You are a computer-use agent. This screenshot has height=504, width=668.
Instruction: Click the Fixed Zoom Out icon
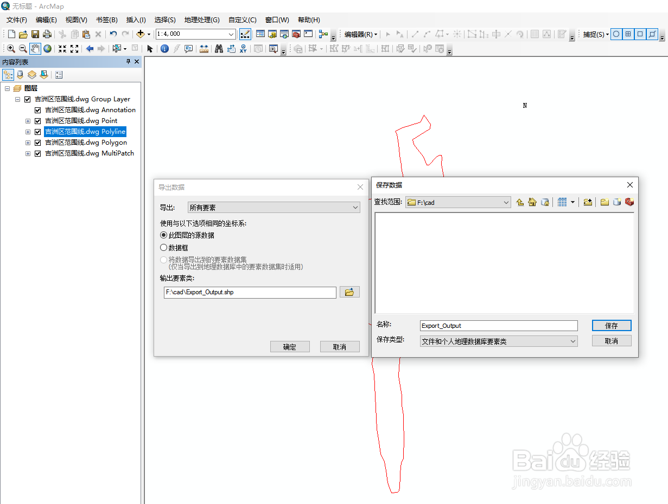74,49
